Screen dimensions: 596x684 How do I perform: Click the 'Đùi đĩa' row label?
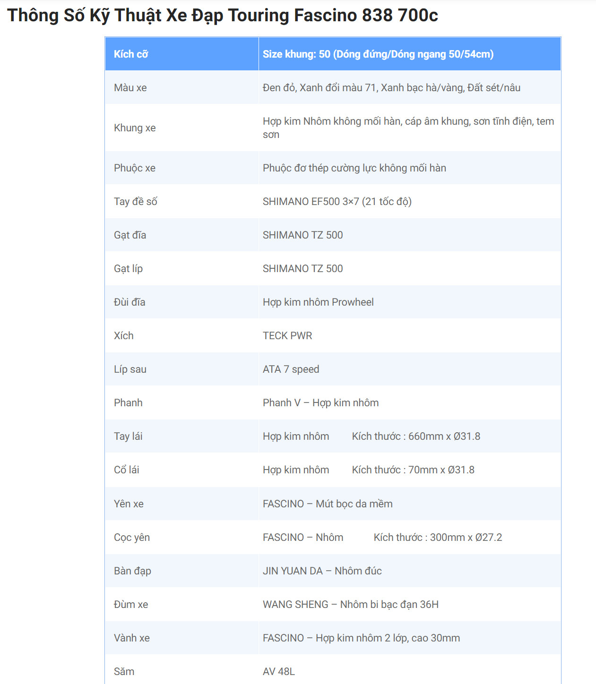tap(130, 302)
